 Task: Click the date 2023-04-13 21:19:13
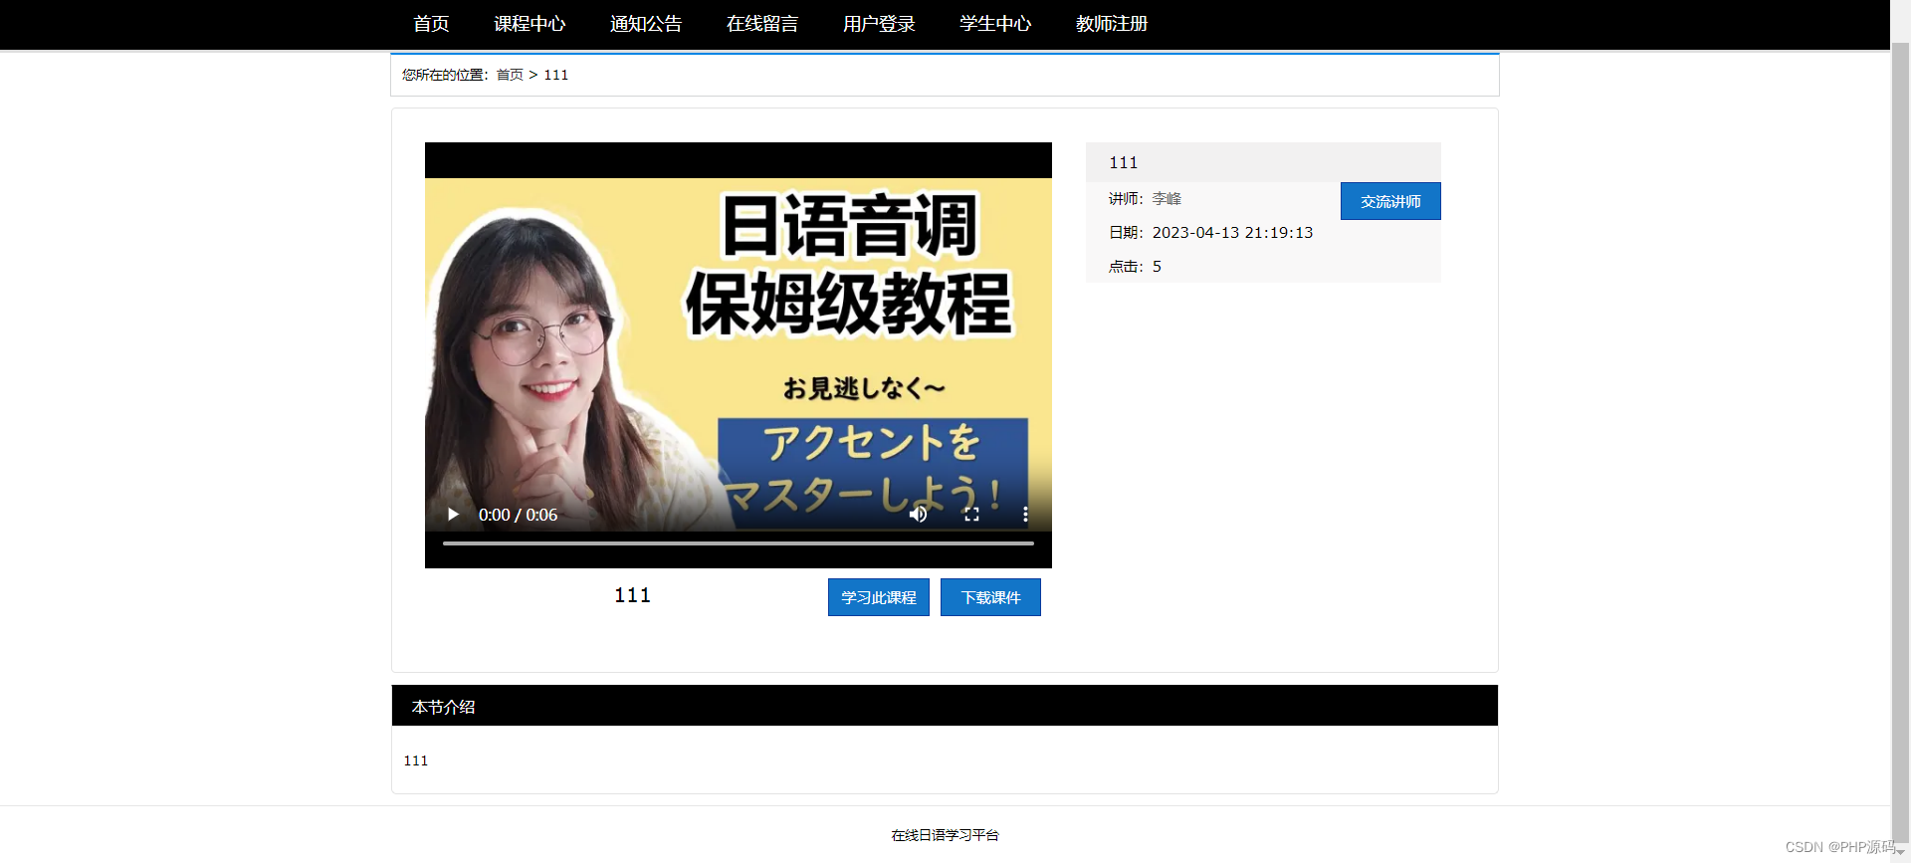click(x=1232, y=233)
